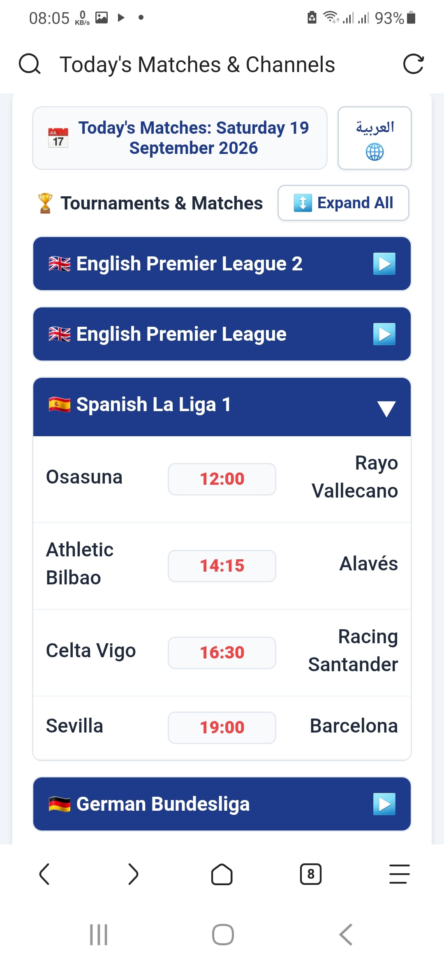The width and height of the screenshot is (444, 963).
Task: Refresh the page with the reload icon
Action: [413, 64]
